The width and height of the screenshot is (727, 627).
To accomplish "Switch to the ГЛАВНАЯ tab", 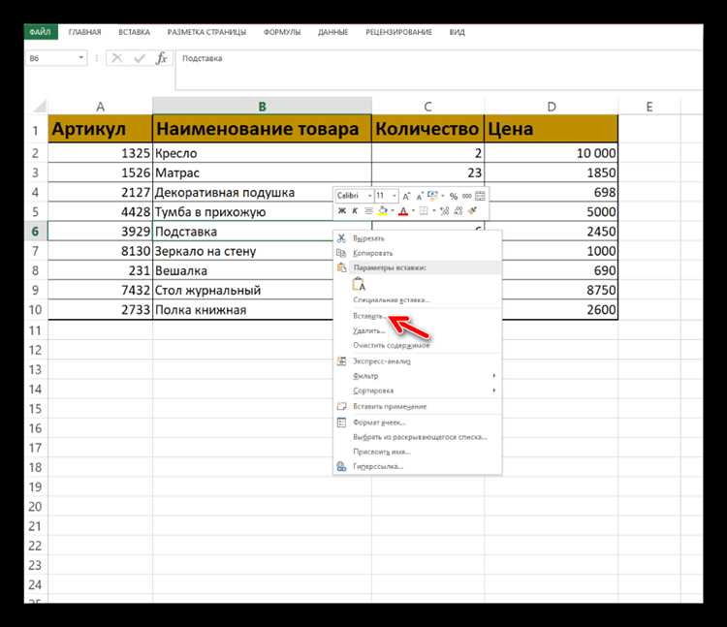I will 84,32.
